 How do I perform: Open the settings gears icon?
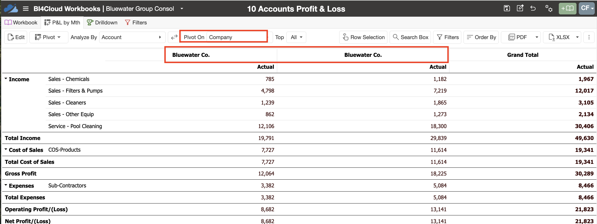(x=549, y=8)
